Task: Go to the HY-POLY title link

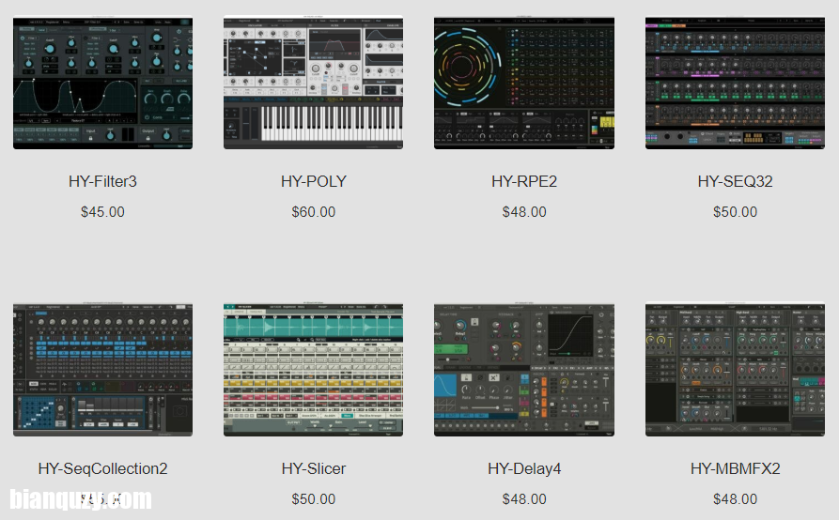Action: [x=314, y=182]
